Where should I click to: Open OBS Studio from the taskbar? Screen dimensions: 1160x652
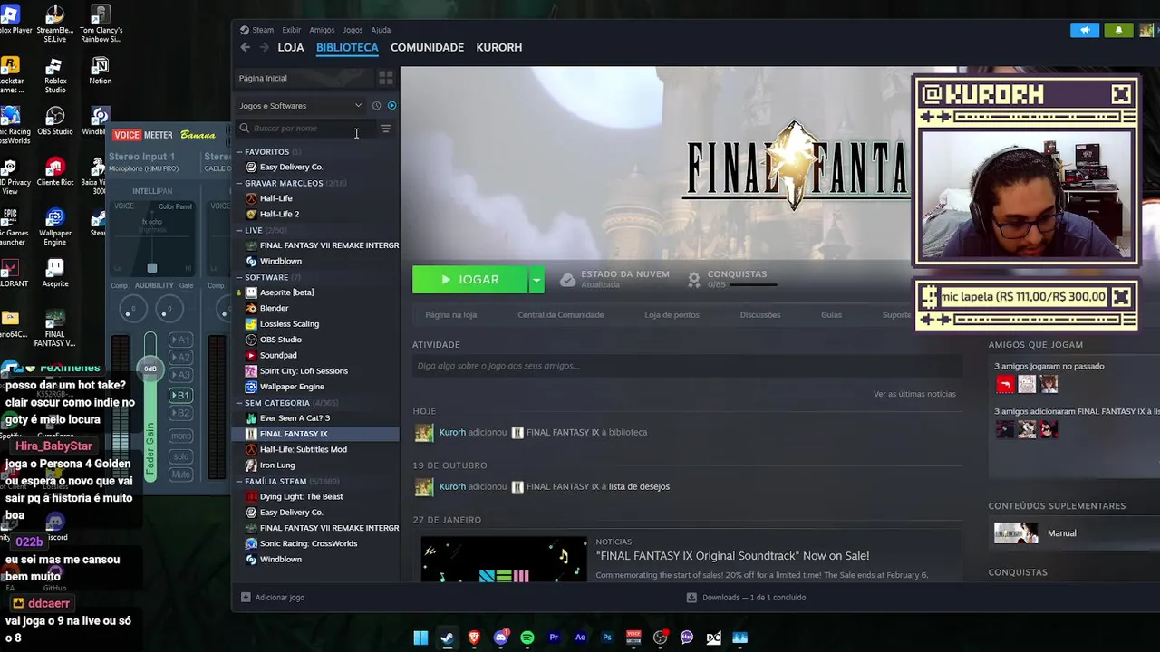[661, 638]
